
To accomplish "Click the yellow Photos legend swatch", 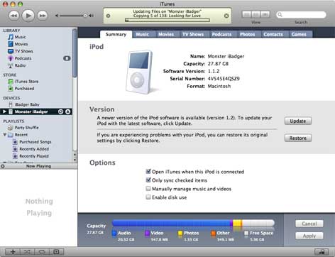I will tap(180, 234).
